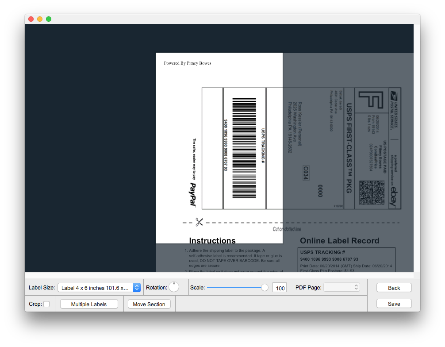The image size is (445, 347).
Task: Open the PDF Page dropdown
Action: click(341, 287)
